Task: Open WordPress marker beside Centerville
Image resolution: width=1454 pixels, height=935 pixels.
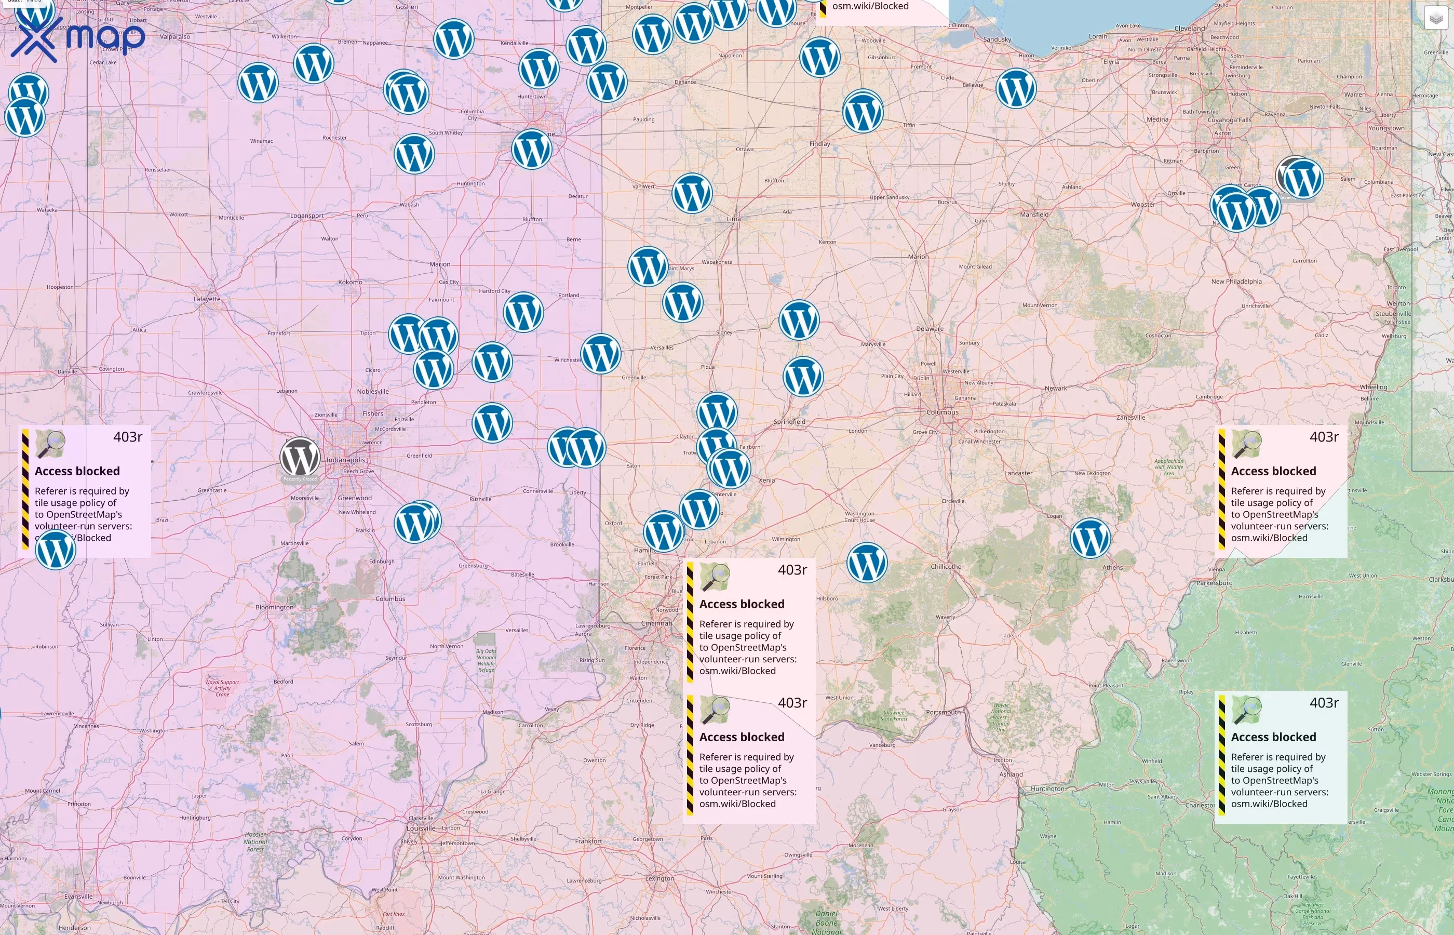Action: coord(699,510)
